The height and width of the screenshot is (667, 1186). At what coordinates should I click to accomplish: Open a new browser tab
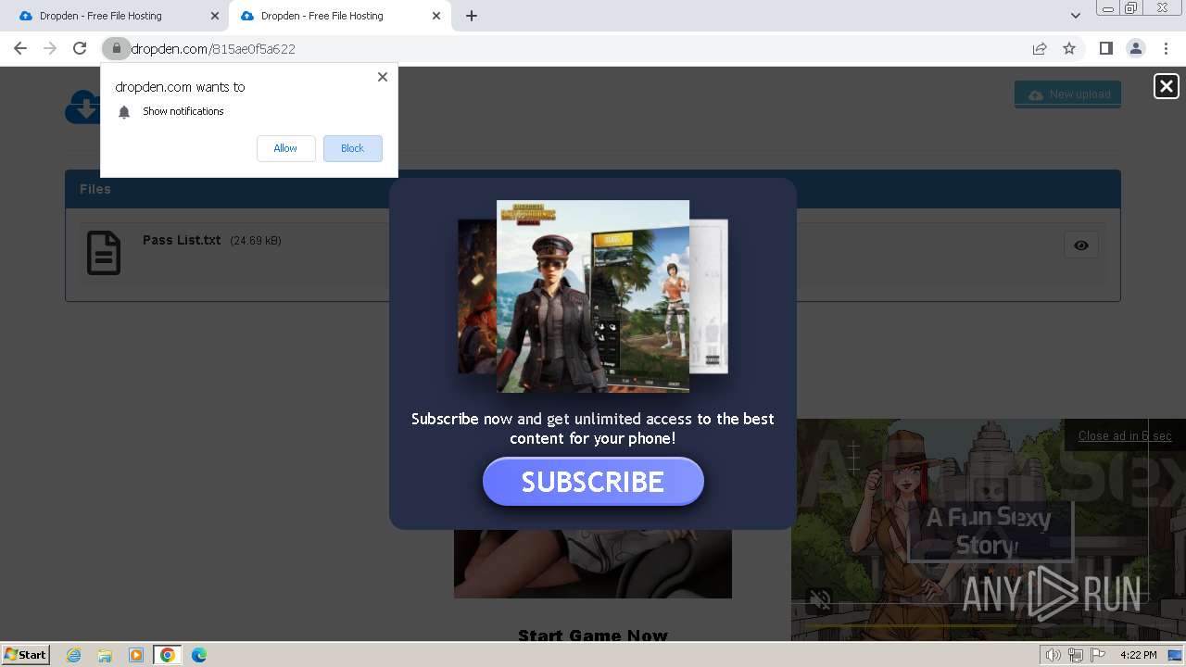[472, 16]
